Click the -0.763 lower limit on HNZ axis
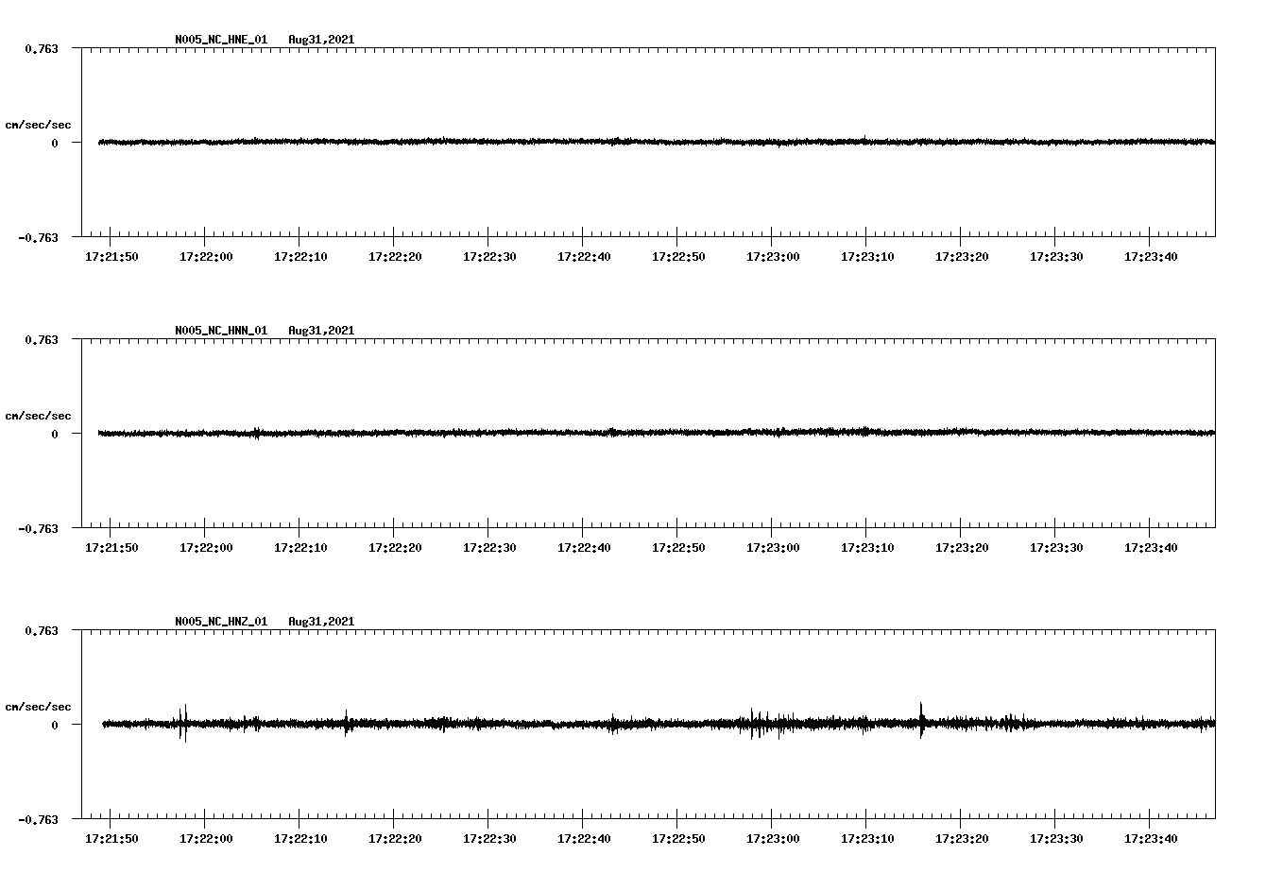Screen dimensions: 1283x873 coord(38,819)
